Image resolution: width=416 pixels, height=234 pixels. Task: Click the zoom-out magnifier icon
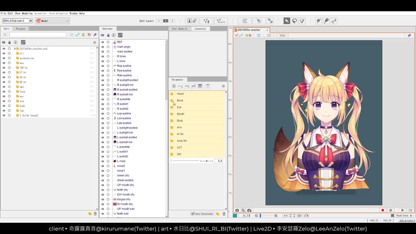(256, 216)
